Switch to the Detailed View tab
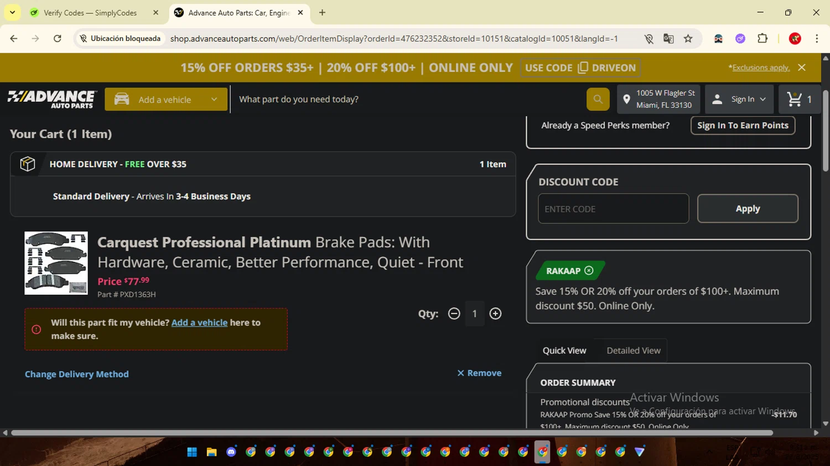The image size is (830, 466). 634,350
